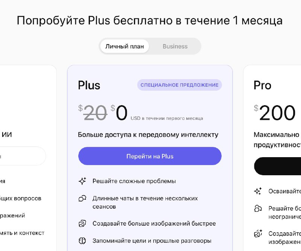
Task: Select the 'Plus' plan title
Action: tap(89, 85)
